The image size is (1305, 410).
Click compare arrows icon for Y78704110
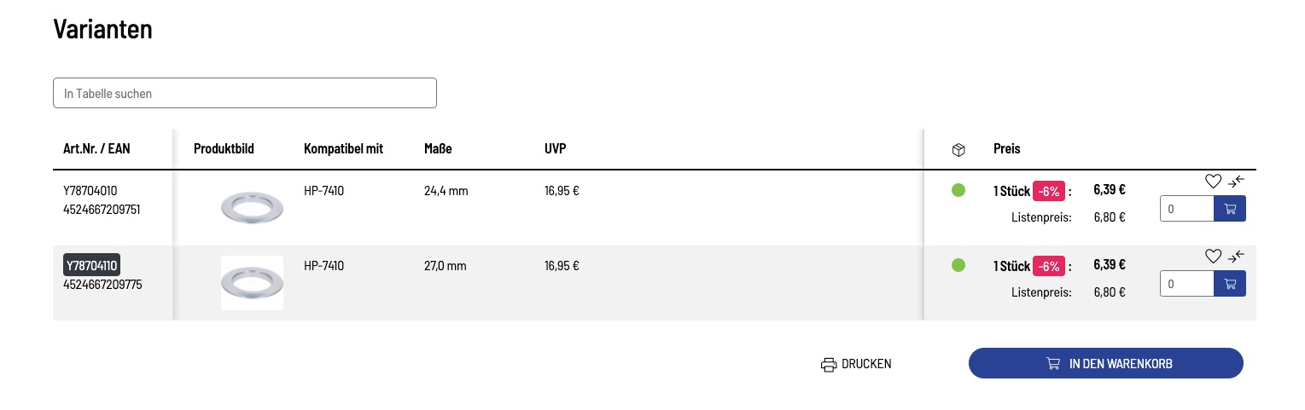(x=1236, y=256)
